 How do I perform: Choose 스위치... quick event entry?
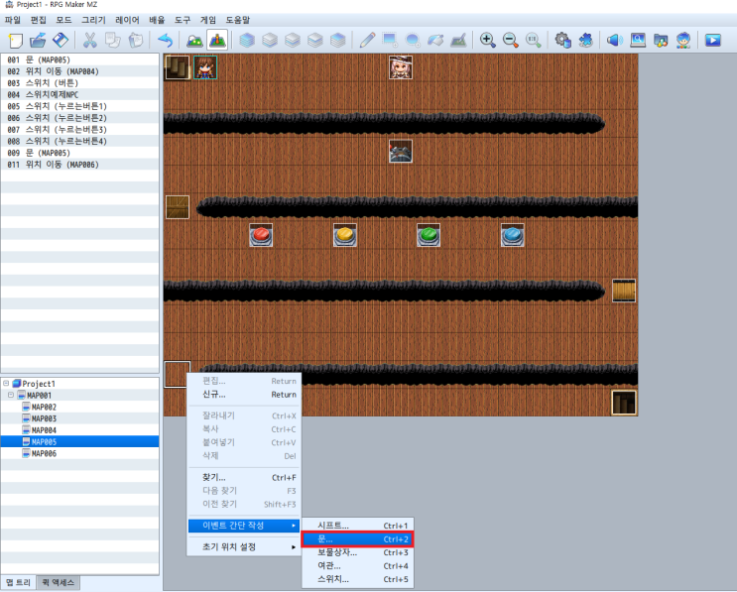click(x=357, y=579)
